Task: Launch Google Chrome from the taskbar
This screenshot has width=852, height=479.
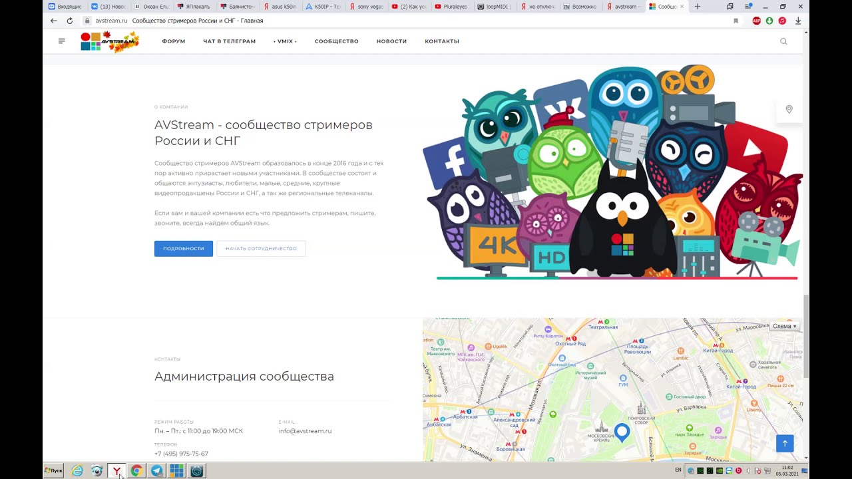Action: pyautogui.click(x=136, y=471)
